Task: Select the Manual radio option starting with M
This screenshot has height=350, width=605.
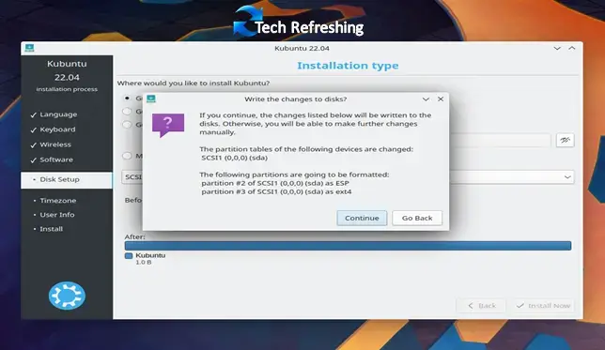Action: click(127, 156)
